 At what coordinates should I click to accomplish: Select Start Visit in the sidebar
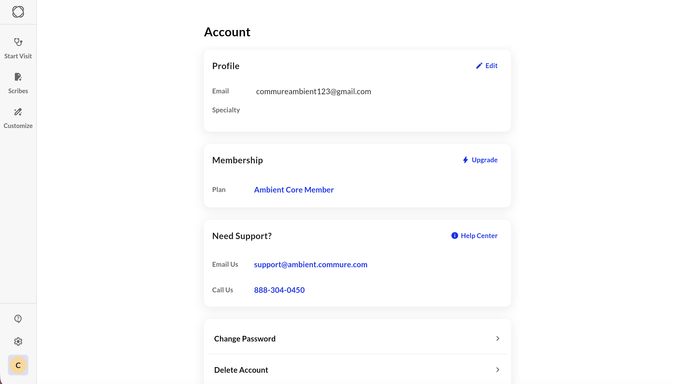coord(18,56)
